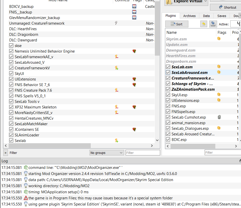Click the mod list horizontal scroll right arrow

(x=152, y=146)
